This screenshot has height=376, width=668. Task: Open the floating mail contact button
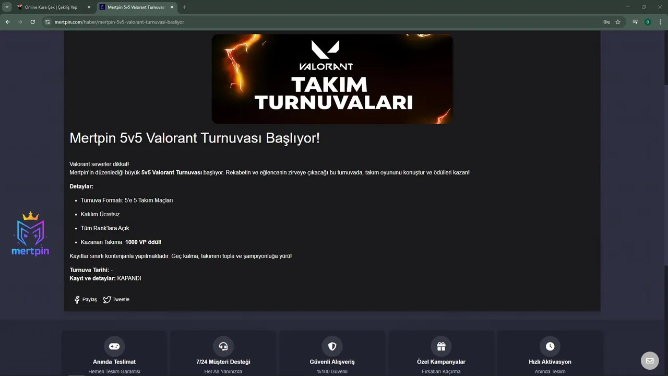[650, 360]
